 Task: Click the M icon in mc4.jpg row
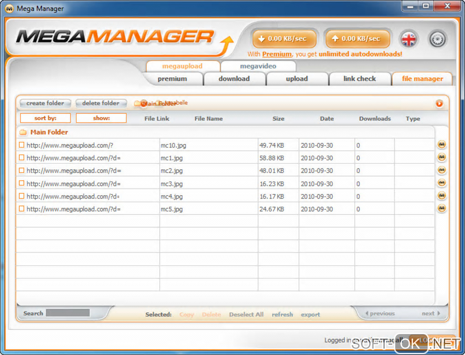[x=442, y=195]
